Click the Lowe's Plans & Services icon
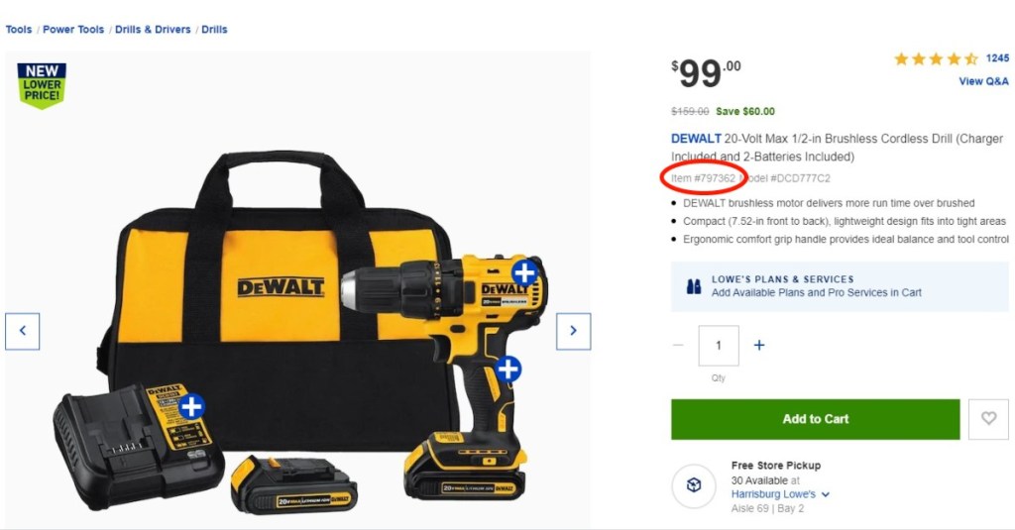 coord(693,286)
